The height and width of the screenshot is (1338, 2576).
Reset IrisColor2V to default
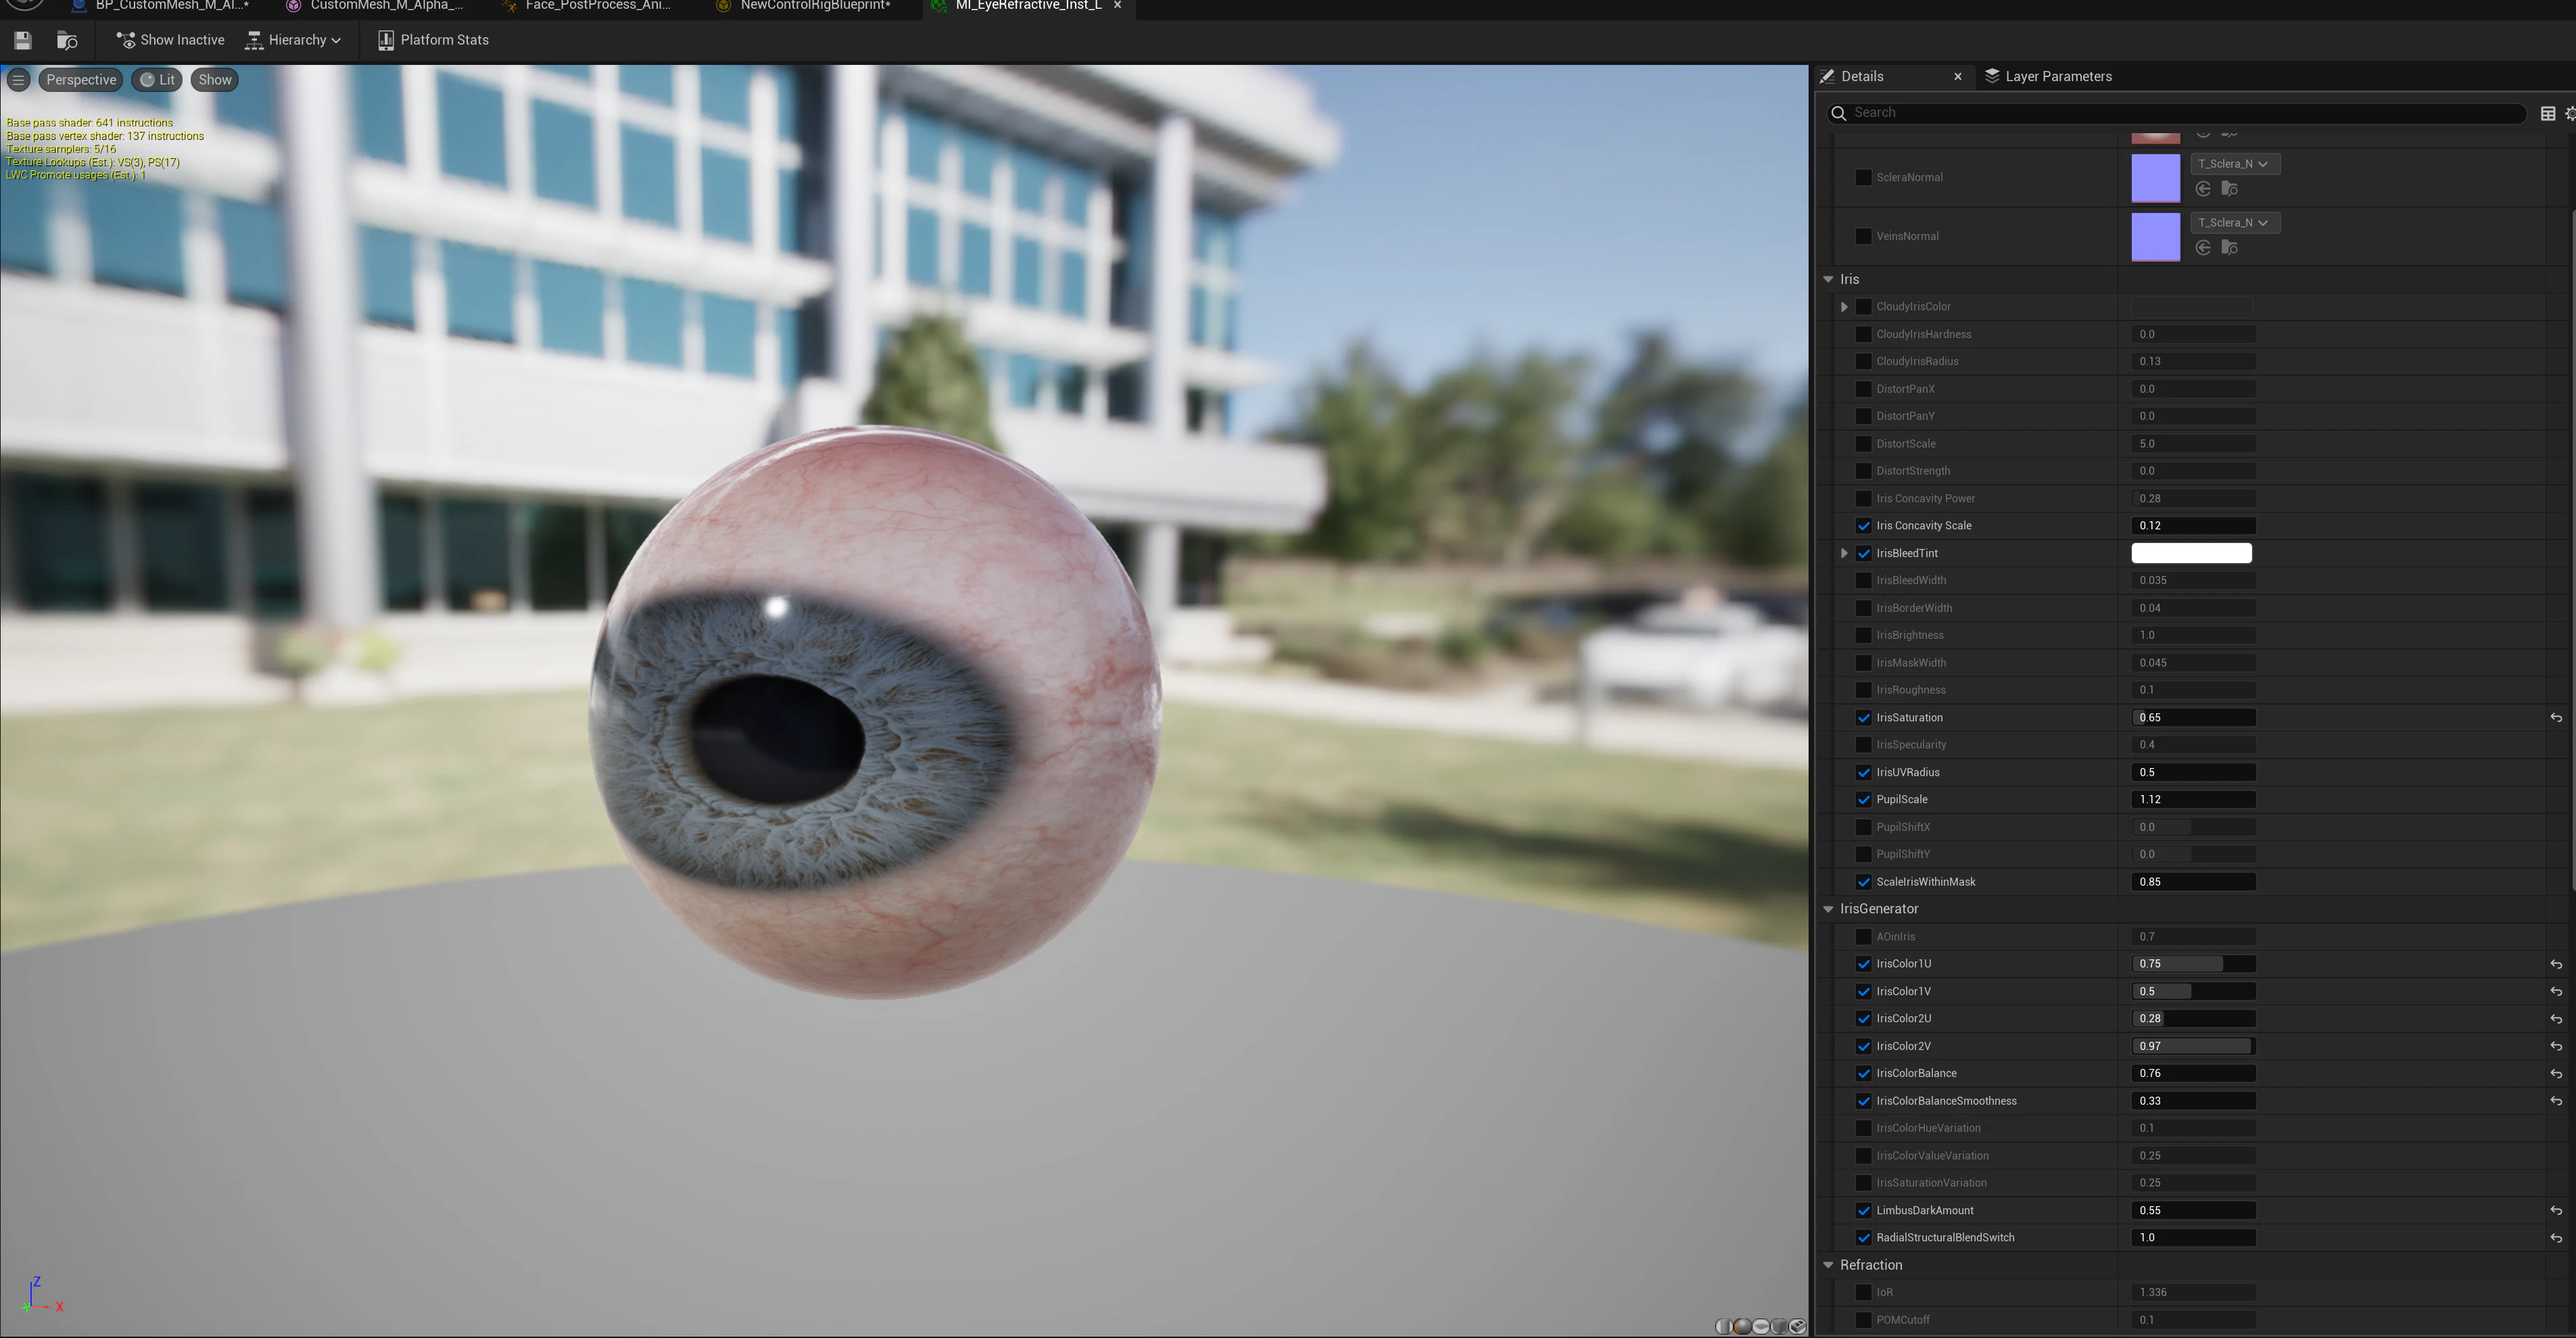coord(2556,1047)
